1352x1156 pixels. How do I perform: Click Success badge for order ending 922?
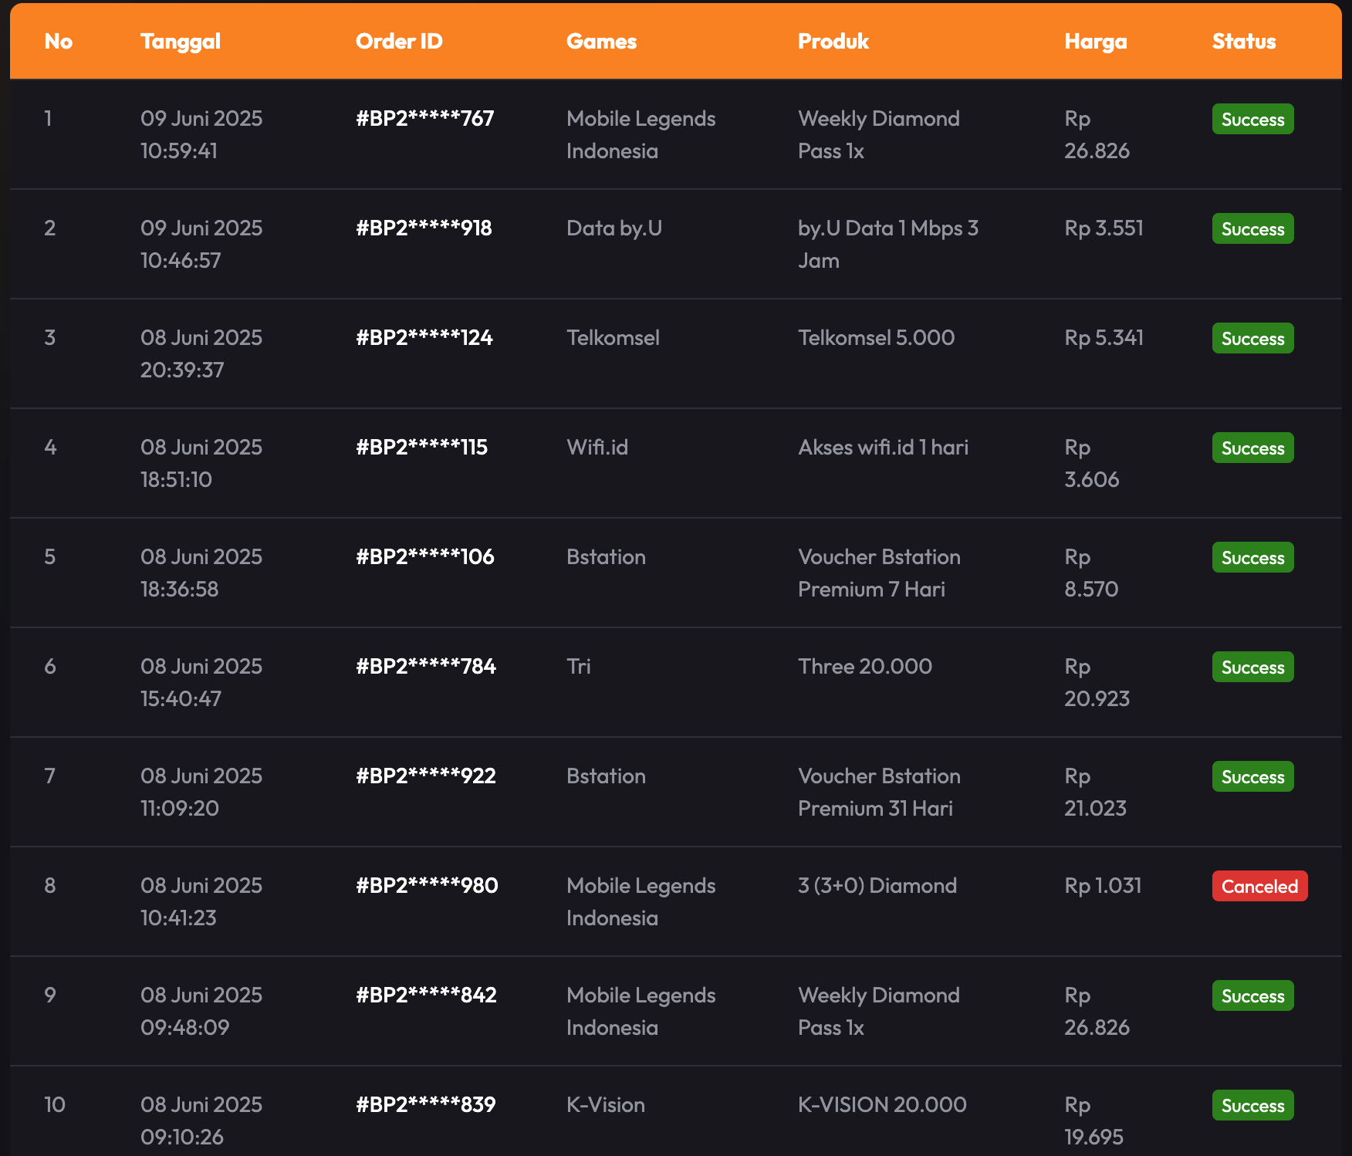(x=1252, y=777)
